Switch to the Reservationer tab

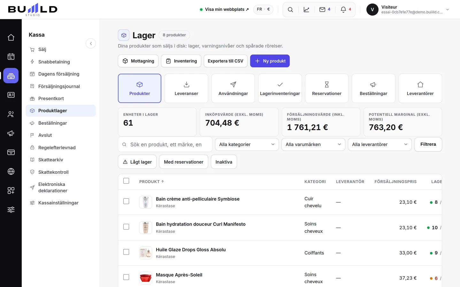327,88
